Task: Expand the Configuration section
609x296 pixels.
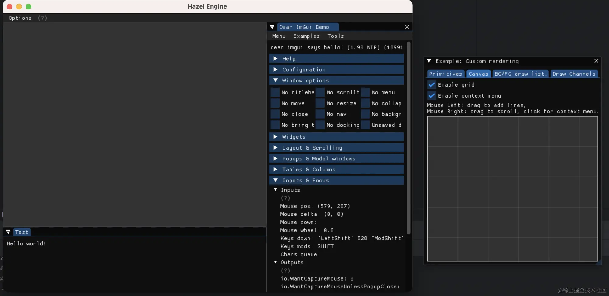Action: (336, 69)
